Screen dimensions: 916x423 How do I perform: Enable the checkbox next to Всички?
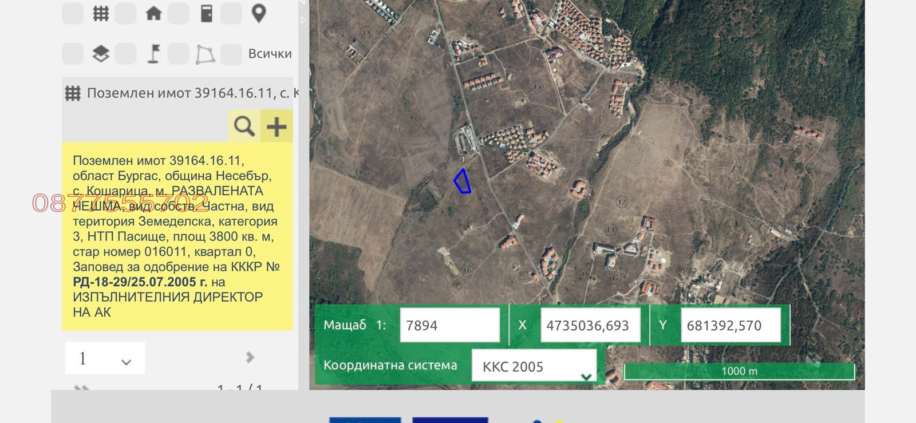click(231, 54)
